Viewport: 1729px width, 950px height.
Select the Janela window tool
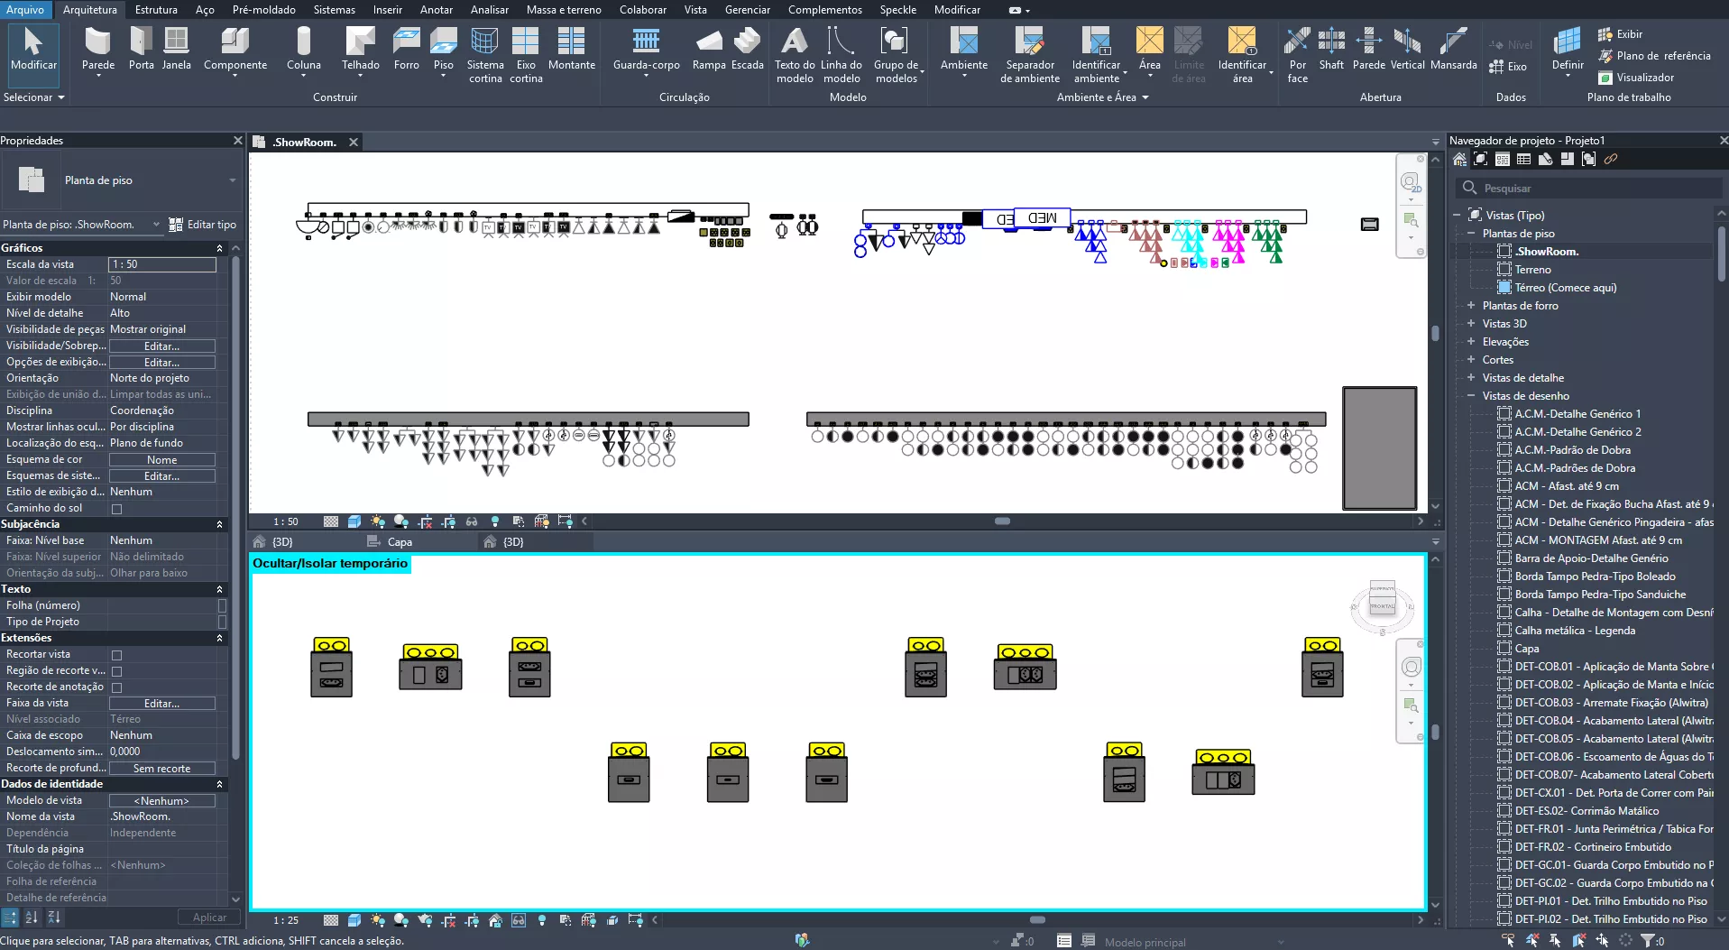click(176, 49)
